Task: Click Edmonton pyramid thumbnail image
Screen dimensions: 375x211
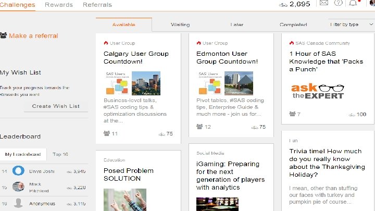Action: point(239,83)
